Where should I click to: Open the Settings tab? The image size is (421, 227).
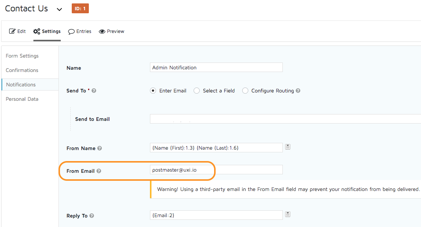pos(47,31)
